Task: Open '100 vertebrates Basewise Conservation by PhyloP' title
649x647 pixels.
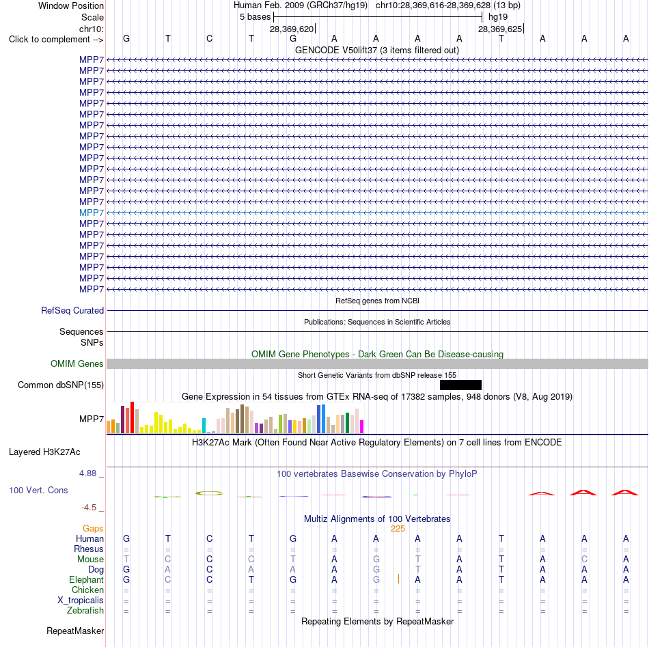Action: (x=376, y=474)
